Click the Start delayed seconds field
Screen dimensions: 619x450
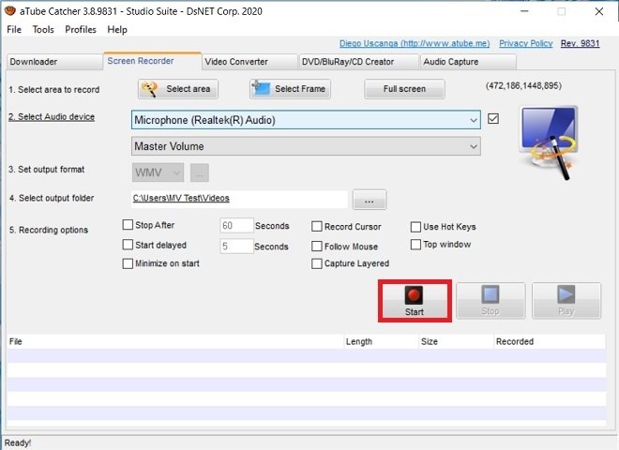pyautogui.click(x=236, y=246)
